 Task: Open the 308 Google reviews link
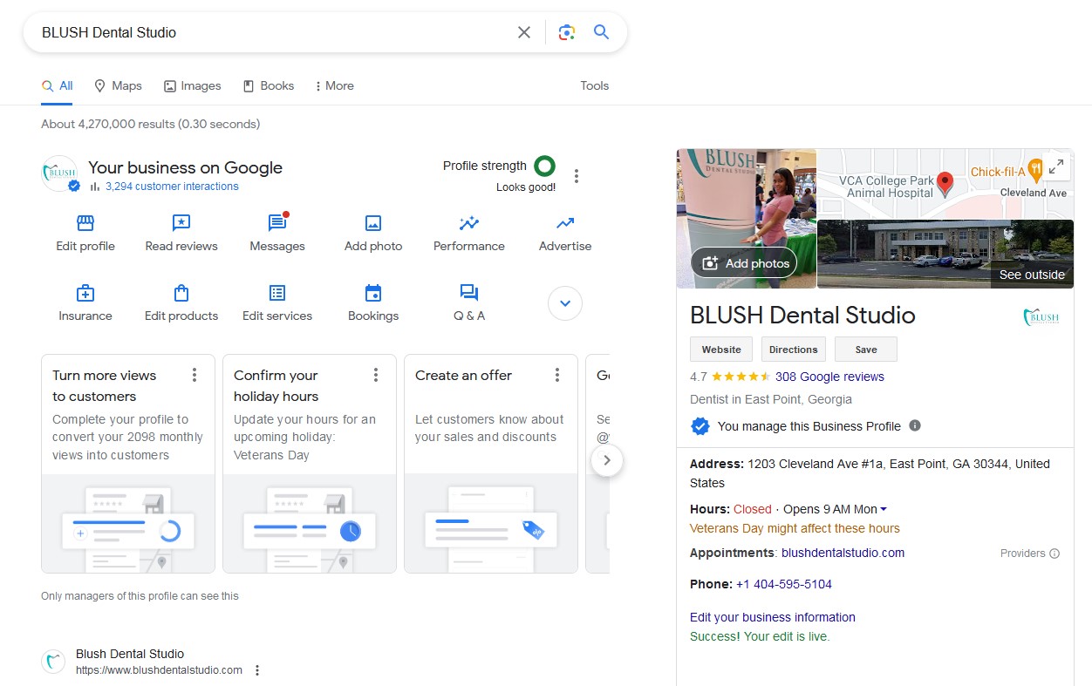829,377
